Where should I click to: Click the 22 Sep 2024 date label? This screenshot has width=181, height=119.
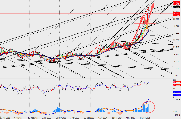pyautogui.click(x=117, y=118)
